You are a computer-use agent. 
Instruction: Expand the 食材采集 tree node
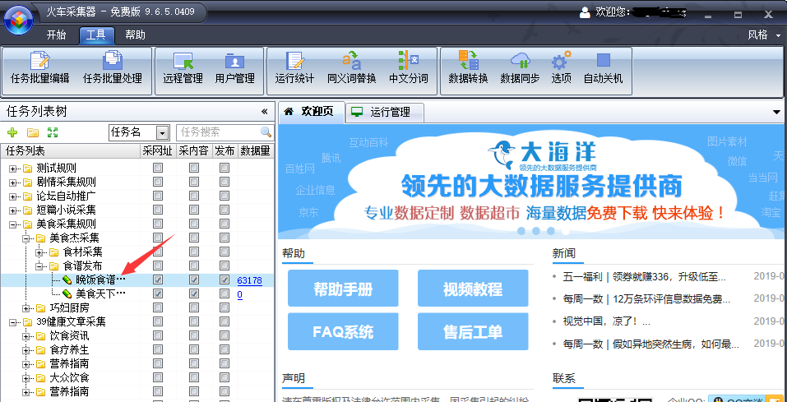[39, 252]
